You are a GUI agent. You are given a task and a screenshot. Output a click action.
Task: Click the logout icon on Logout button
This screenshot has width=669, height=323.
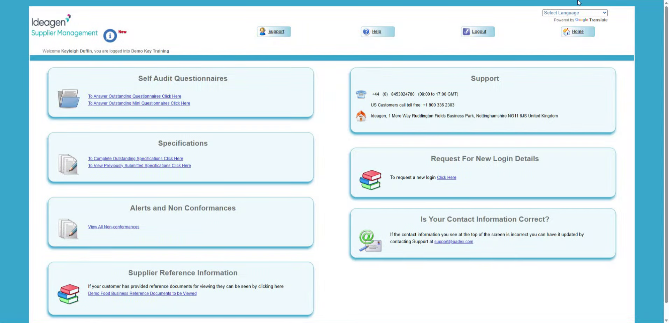point(466,32)
